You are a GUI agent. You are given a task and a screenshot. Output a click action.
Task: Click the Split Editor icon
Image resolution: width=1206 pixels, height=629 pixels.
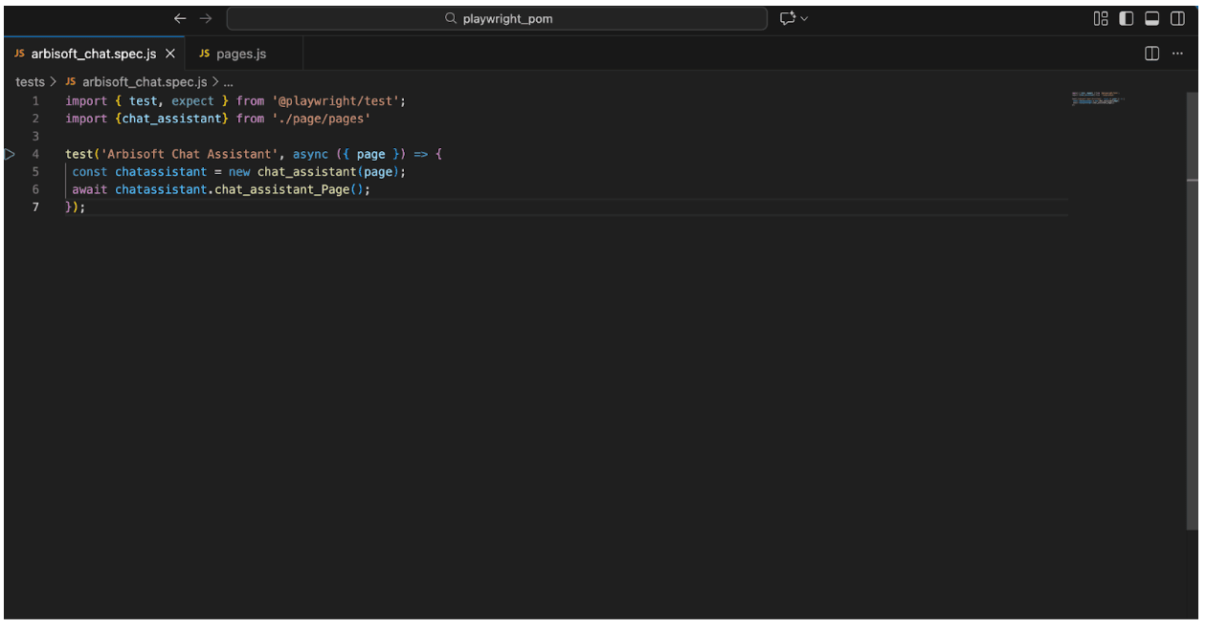point(1150,54)
